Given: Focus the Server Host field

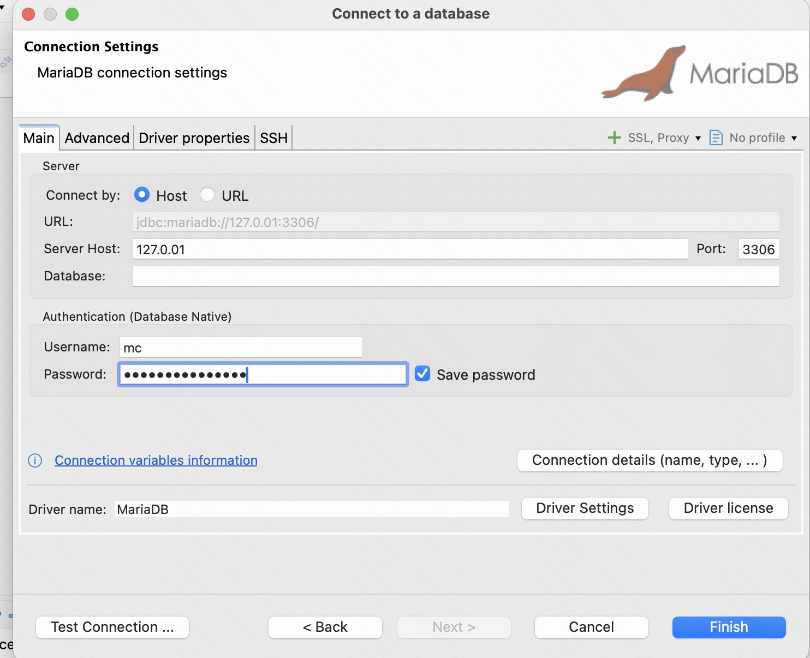Looking at the screenshot, I should [x=410, y=249].
